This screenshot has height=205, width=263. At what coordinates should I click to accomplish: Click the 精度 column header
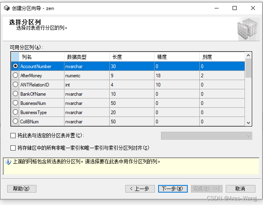[x=177, y=57]
